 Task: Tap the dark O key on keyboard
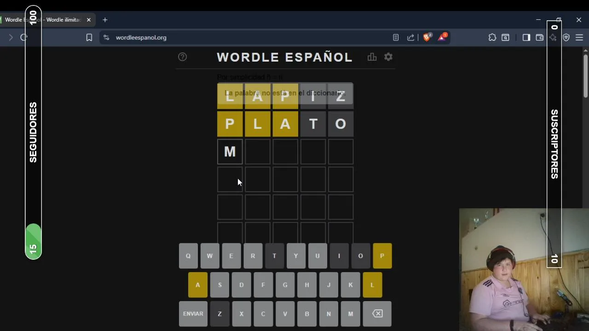click(x=361, y=256)
